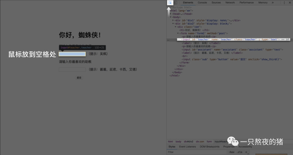
Task: Toggle :hov element state button
Action: click(x=231, y=152)
